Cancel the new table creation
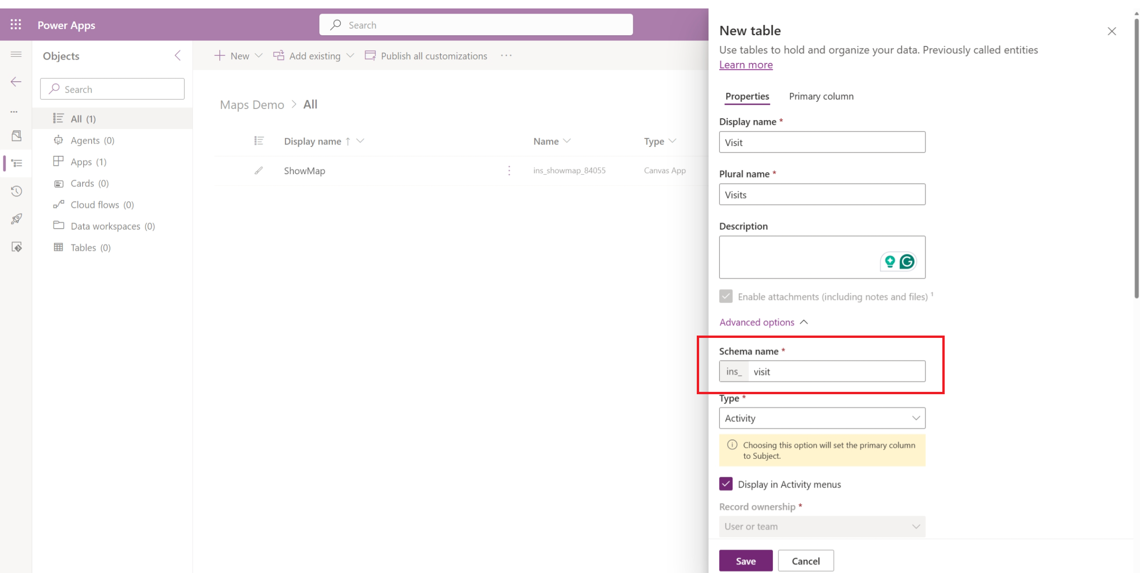 pyautogui.click(x=806, y=561)
